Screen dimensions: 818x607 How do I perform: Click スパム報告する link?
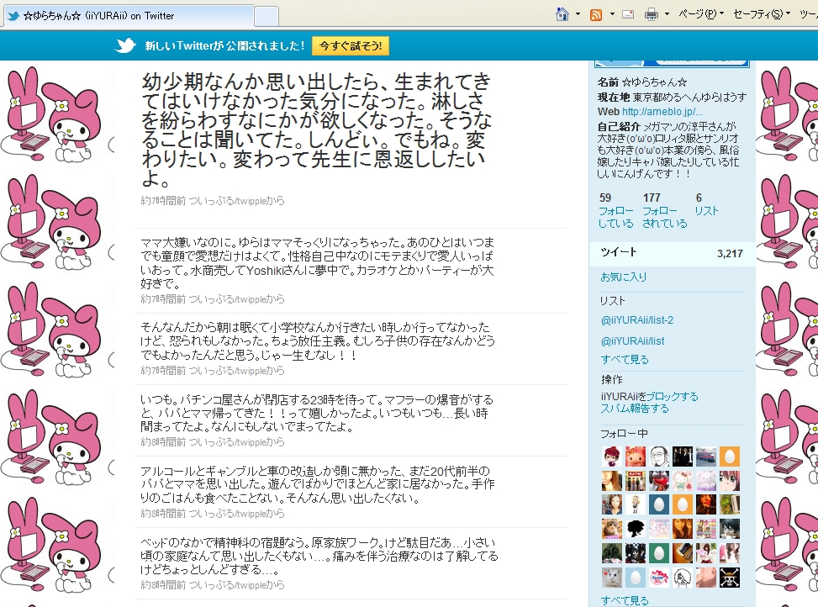[x=635, y=409]
